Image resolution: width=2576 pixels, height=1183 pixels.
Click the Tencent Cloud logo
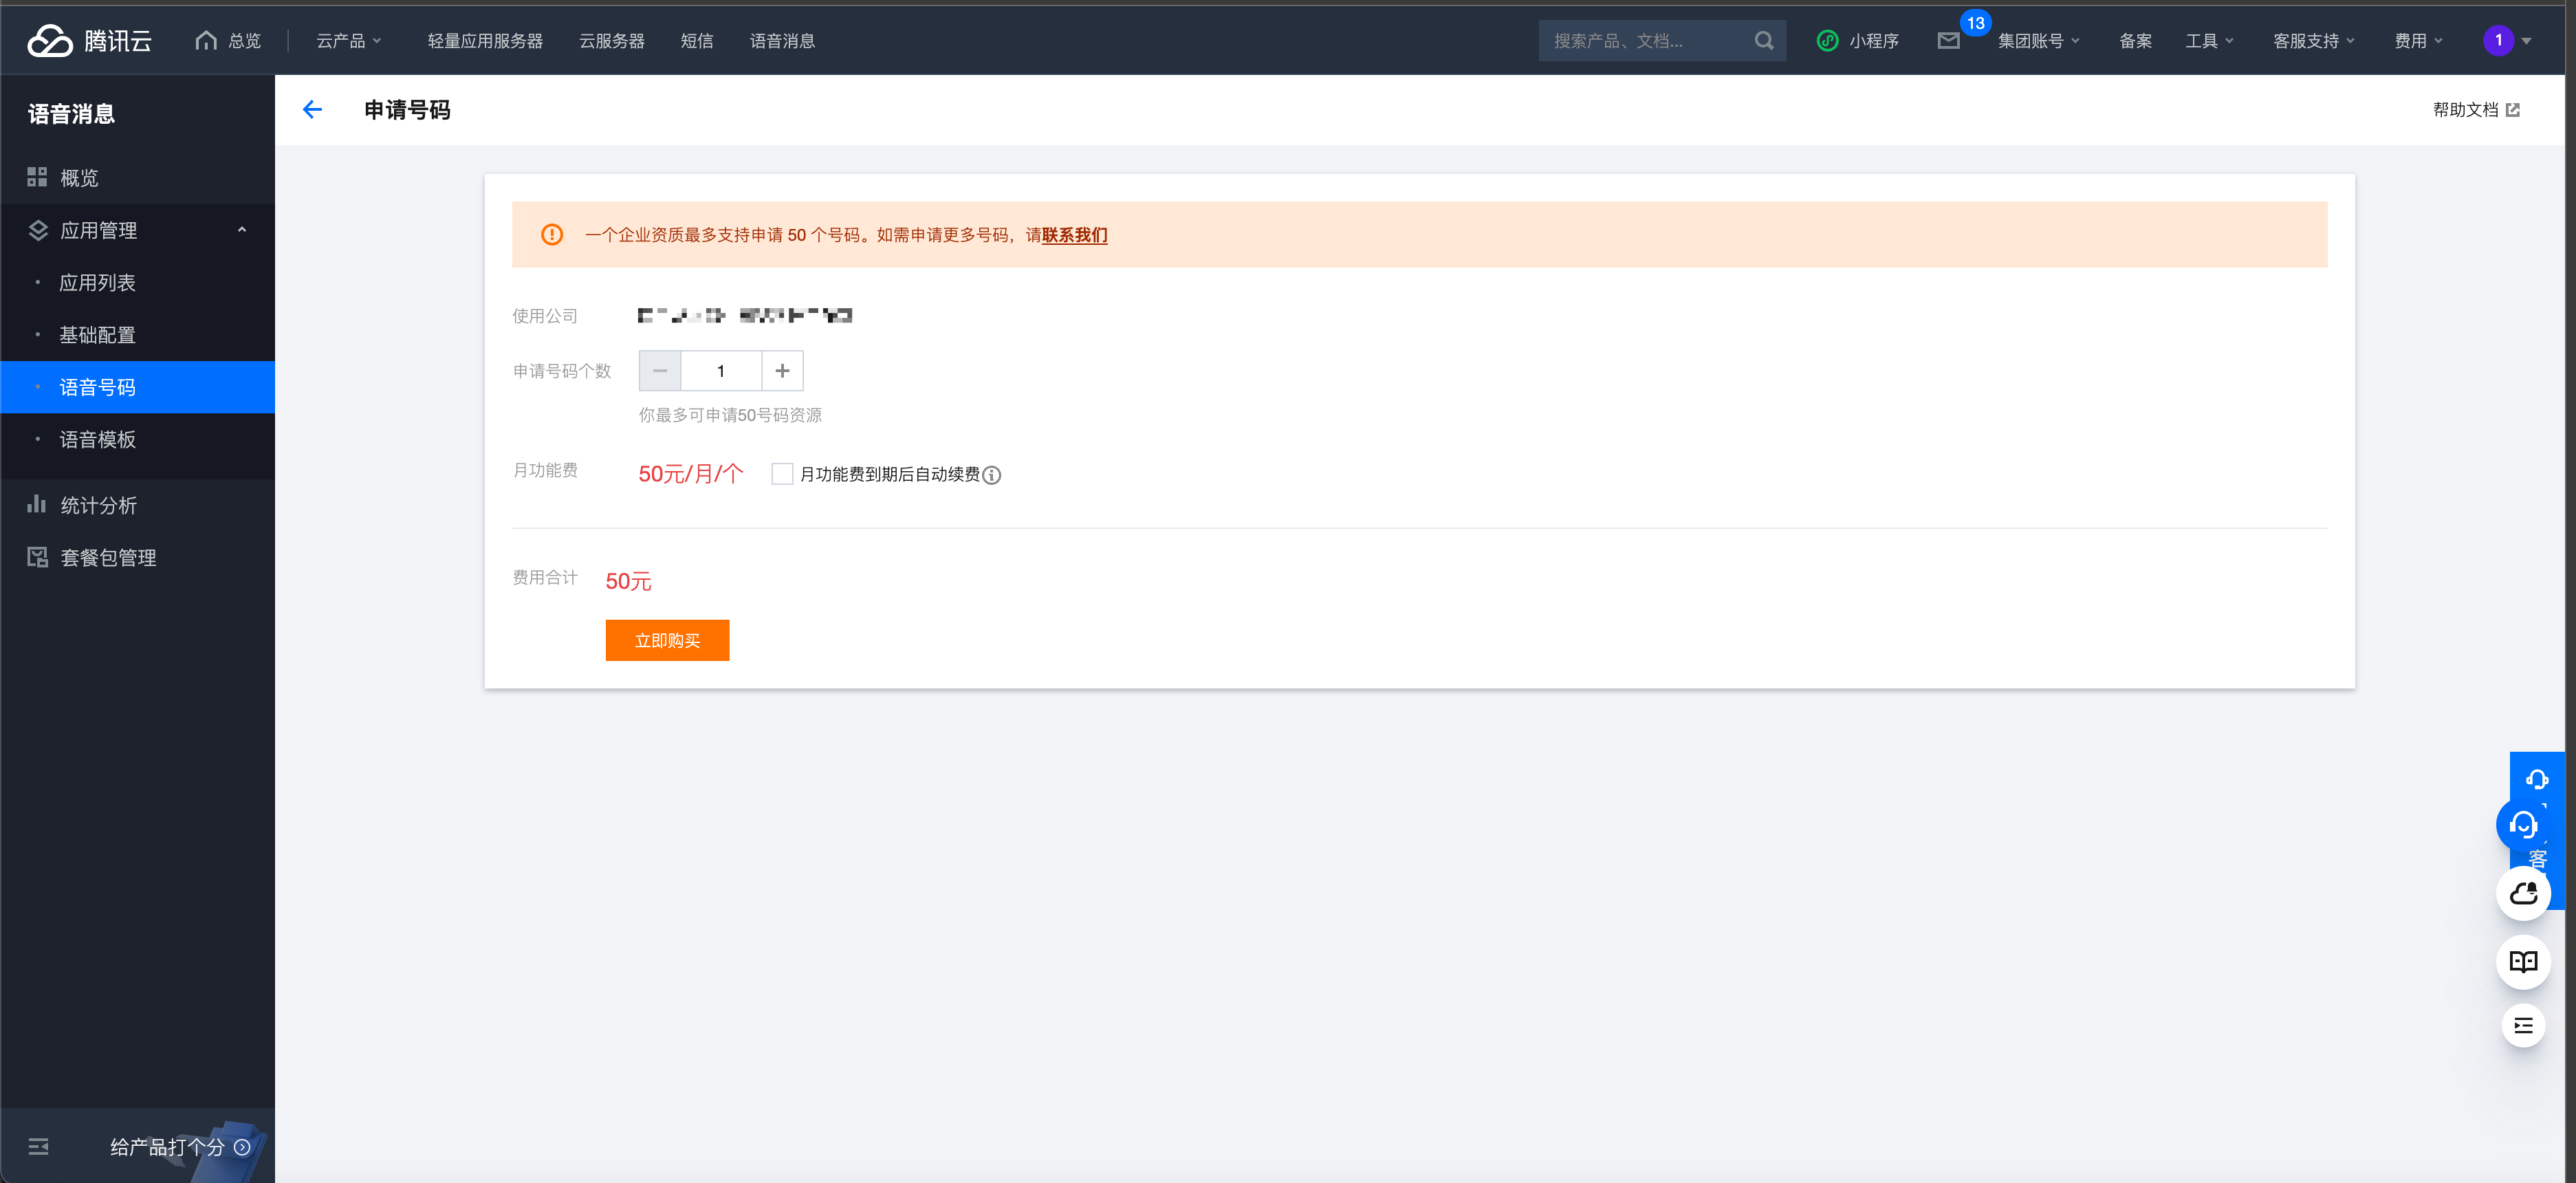89,41
